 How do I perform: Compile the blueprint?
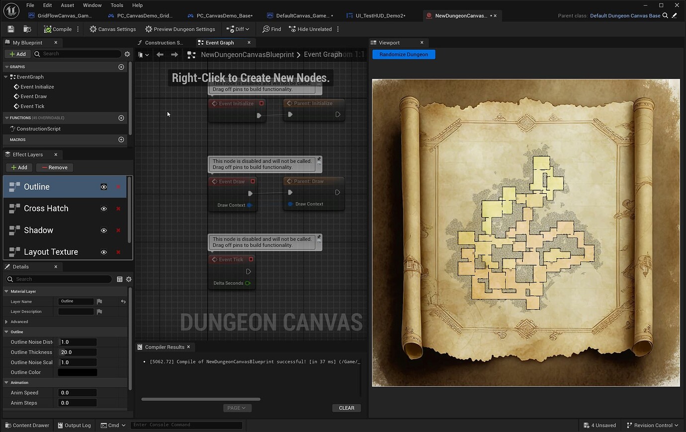tap(58, 29)
